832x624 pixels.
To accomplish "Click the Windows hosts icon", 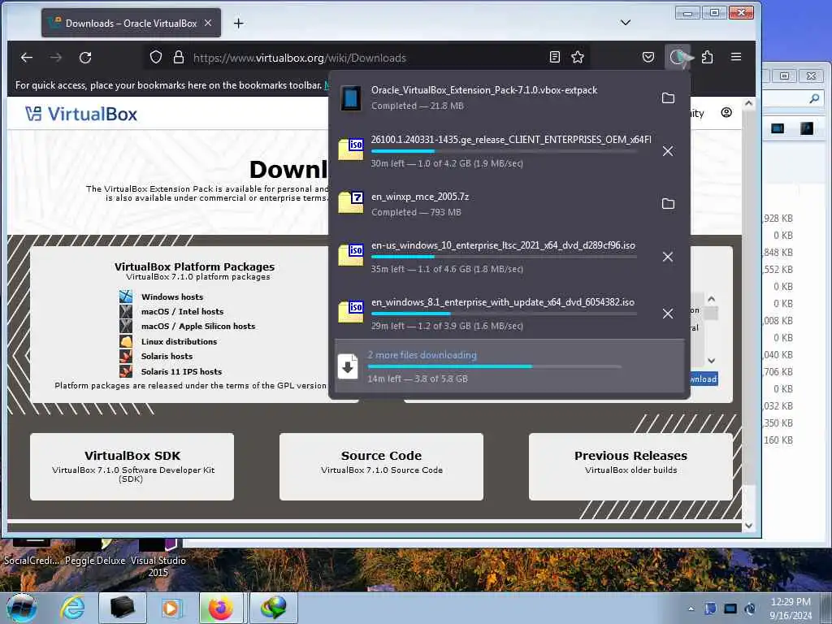I will [126, 296].
